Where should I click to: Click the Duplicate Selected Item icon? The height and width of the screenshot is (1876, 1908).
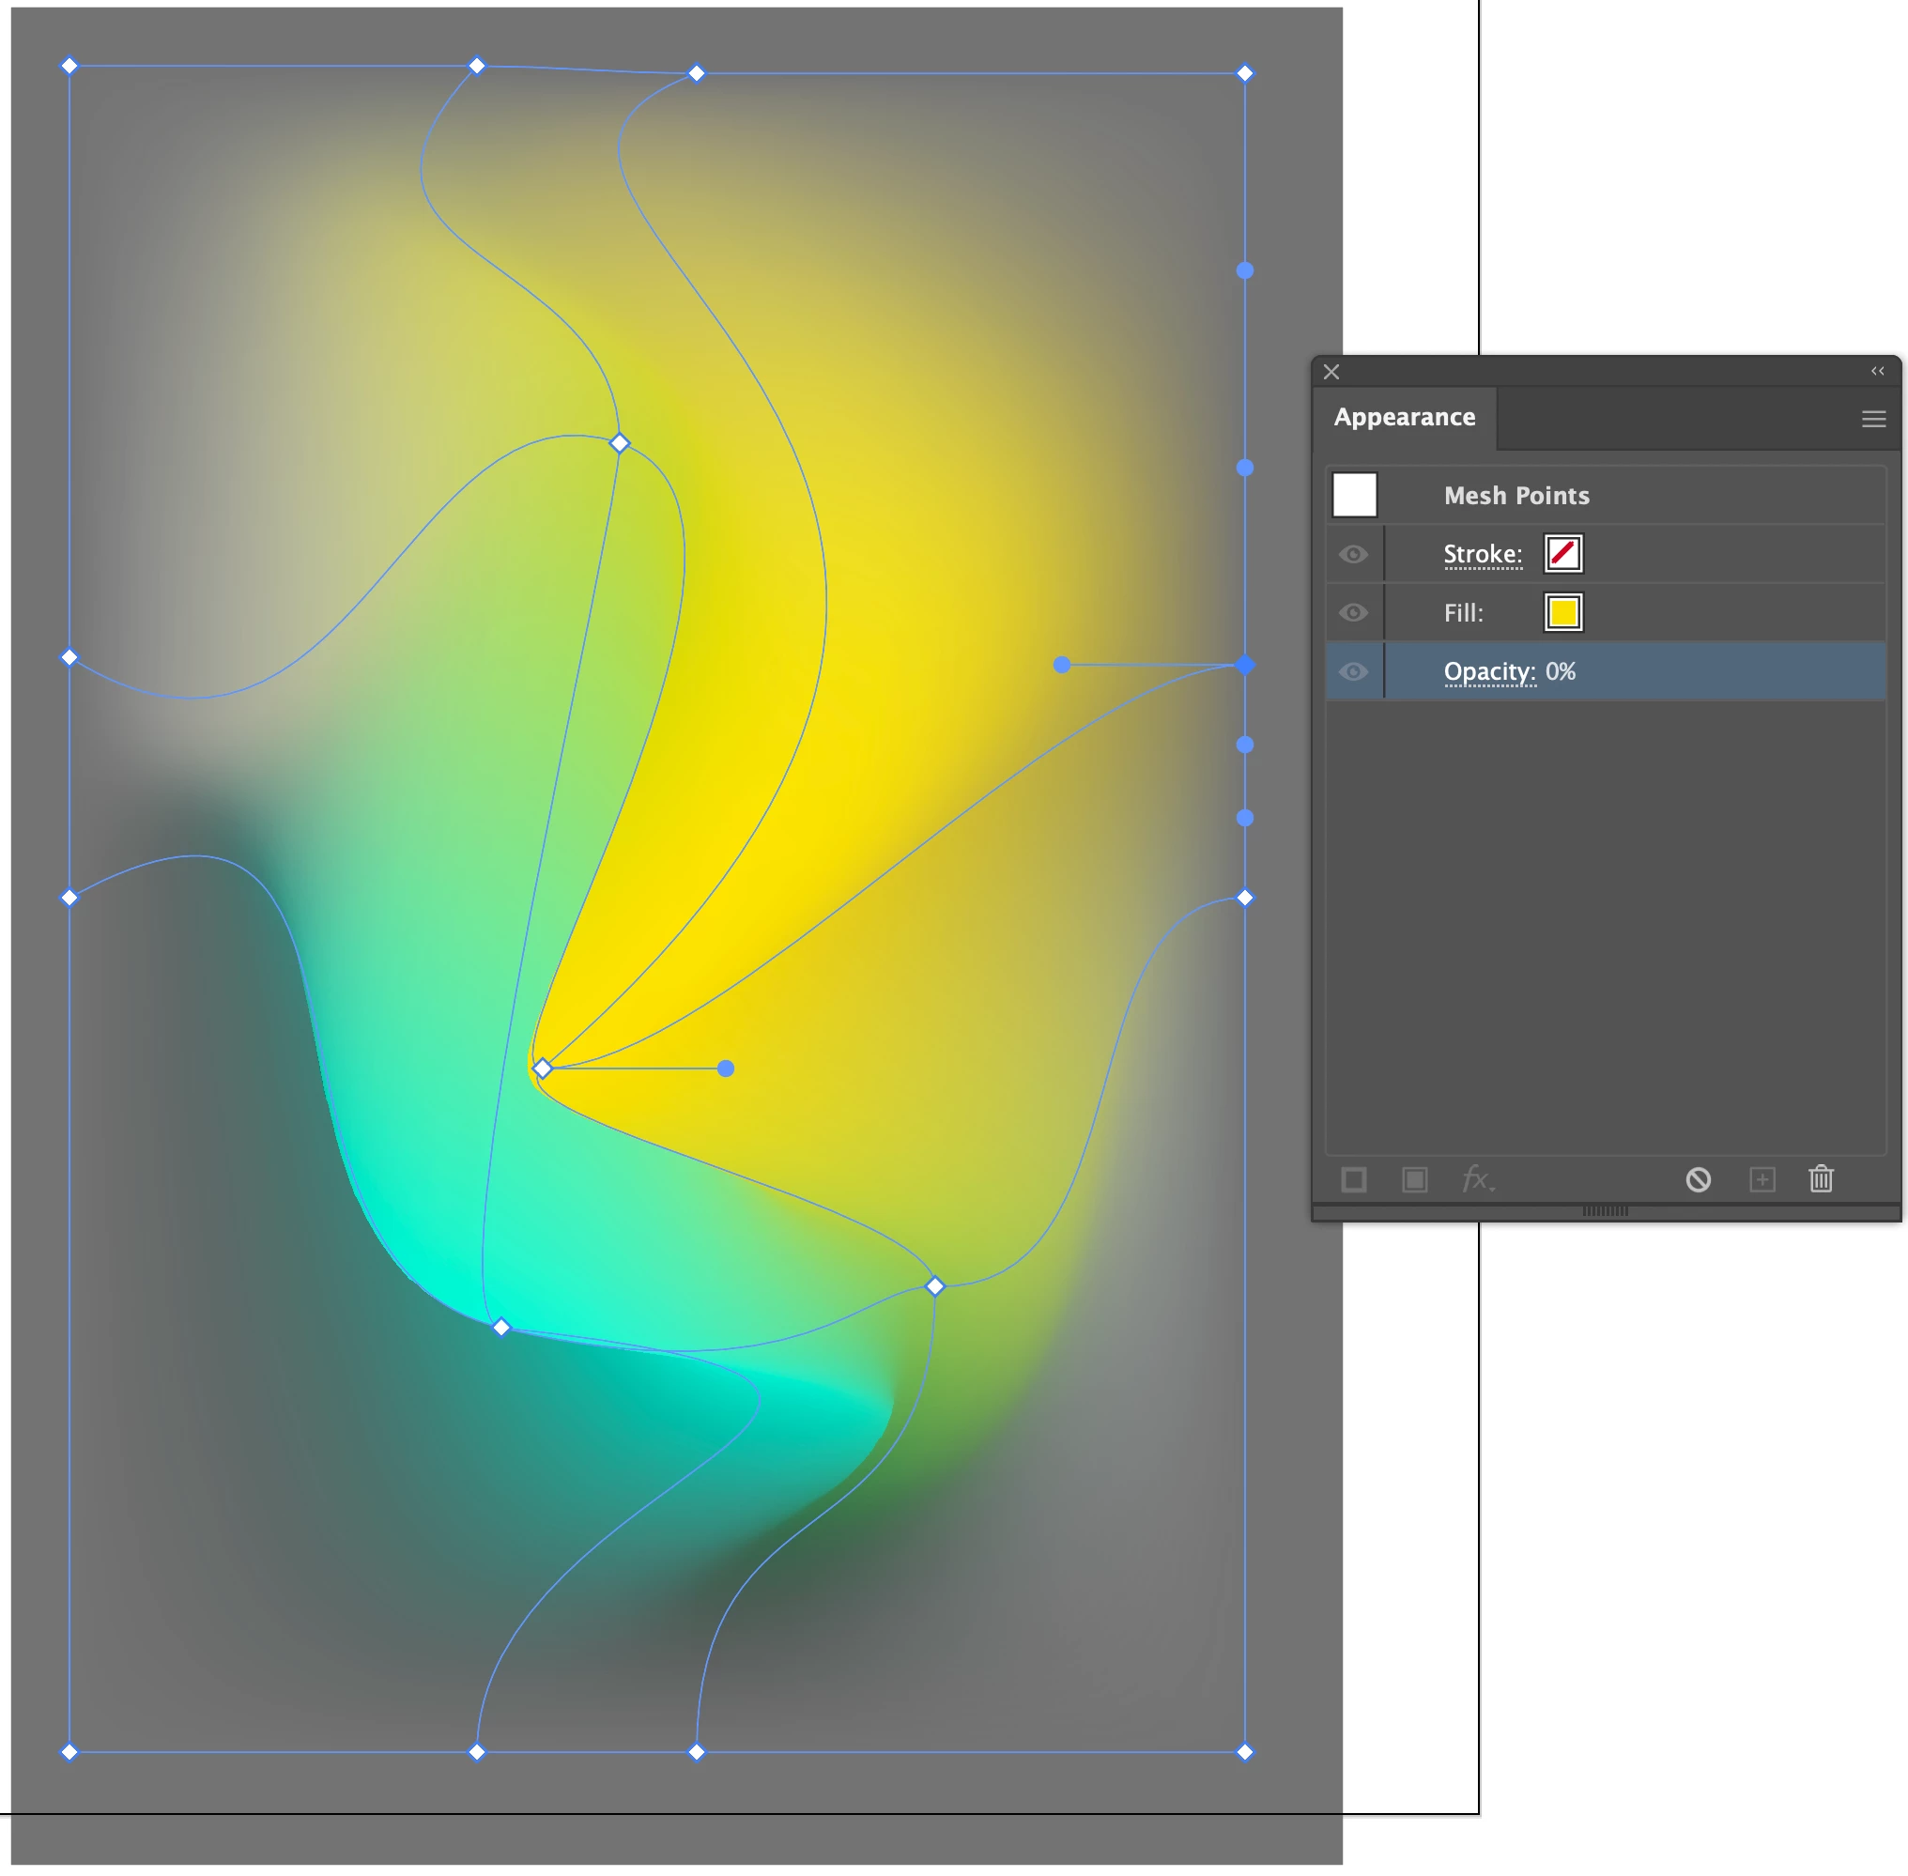[x=1762, y=1179]
